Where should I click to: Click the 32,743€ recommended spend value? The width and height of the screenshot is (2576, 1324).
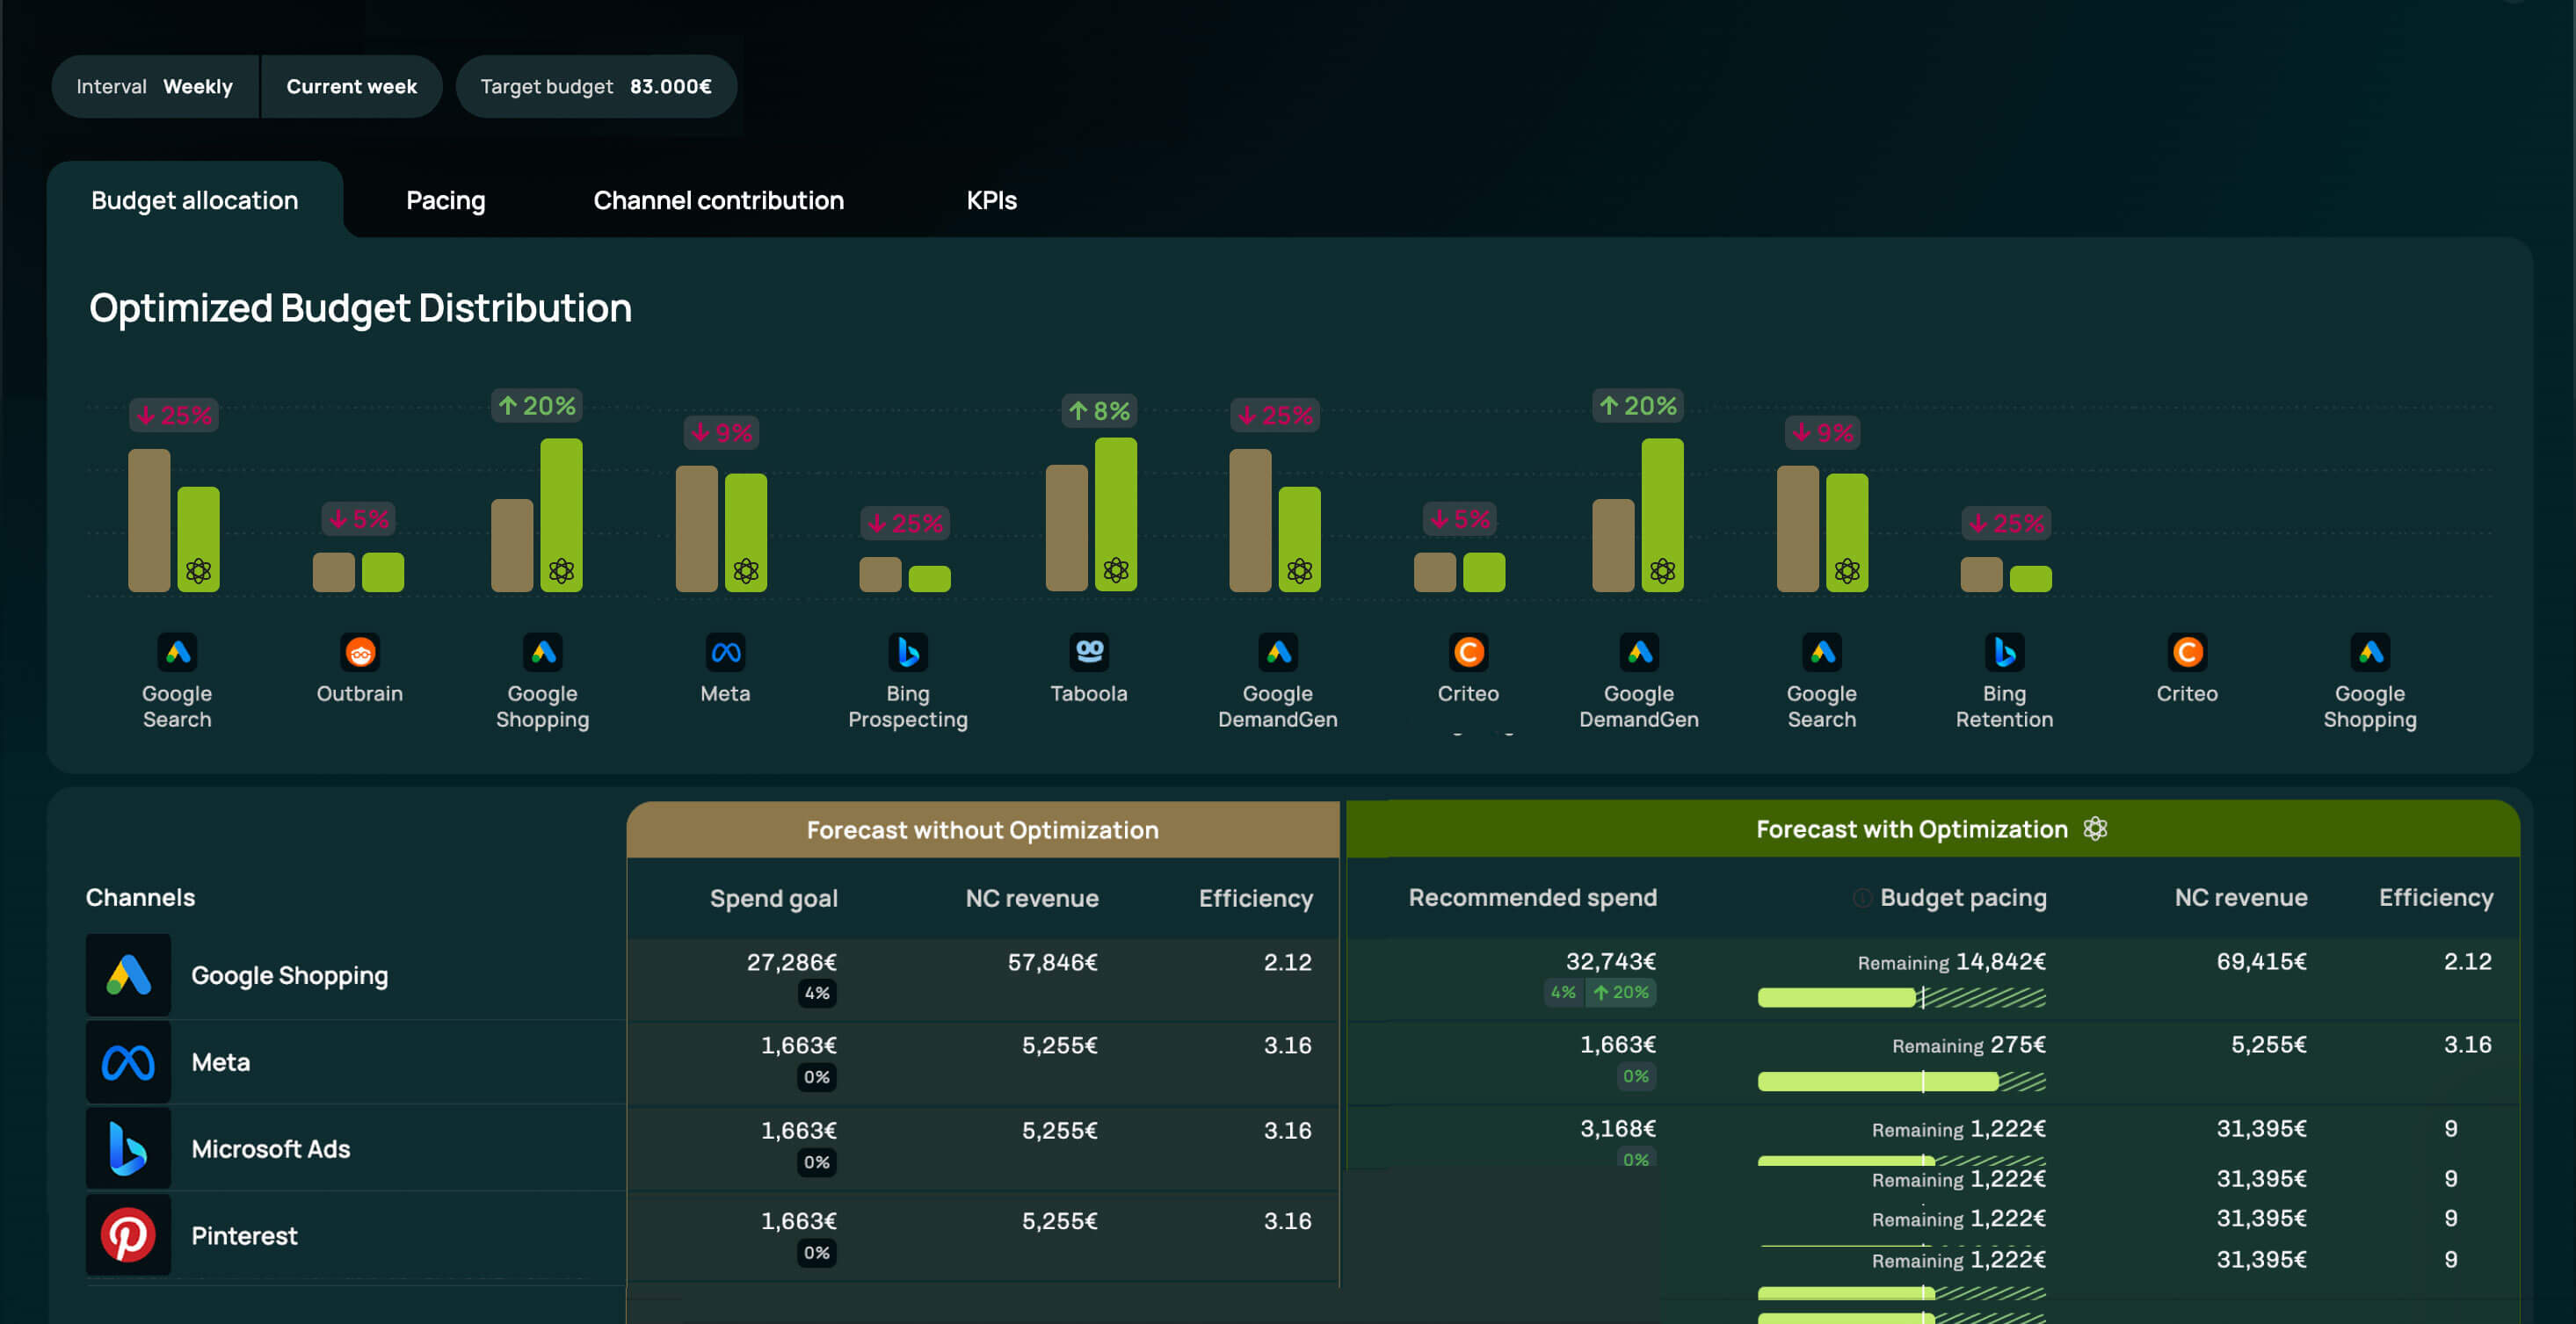click(x=1611, y=961)
